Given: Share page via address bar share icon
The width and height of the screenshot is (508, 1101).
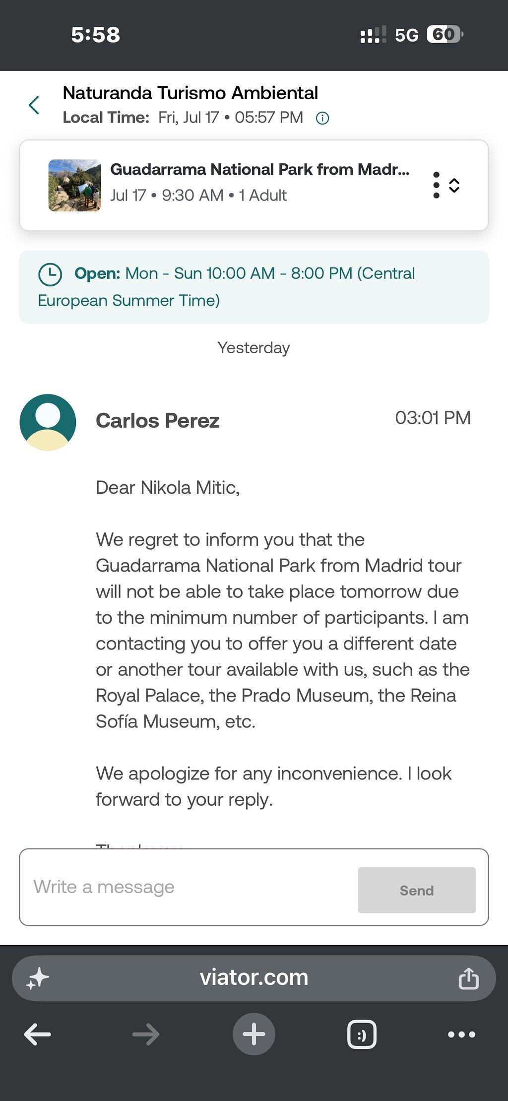Looking at the screenshot, I should (x=468, y=978).
